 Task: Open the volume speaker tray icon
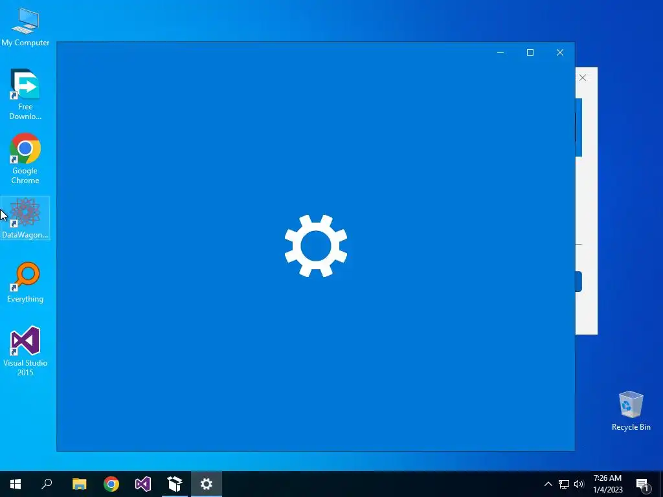579,484
